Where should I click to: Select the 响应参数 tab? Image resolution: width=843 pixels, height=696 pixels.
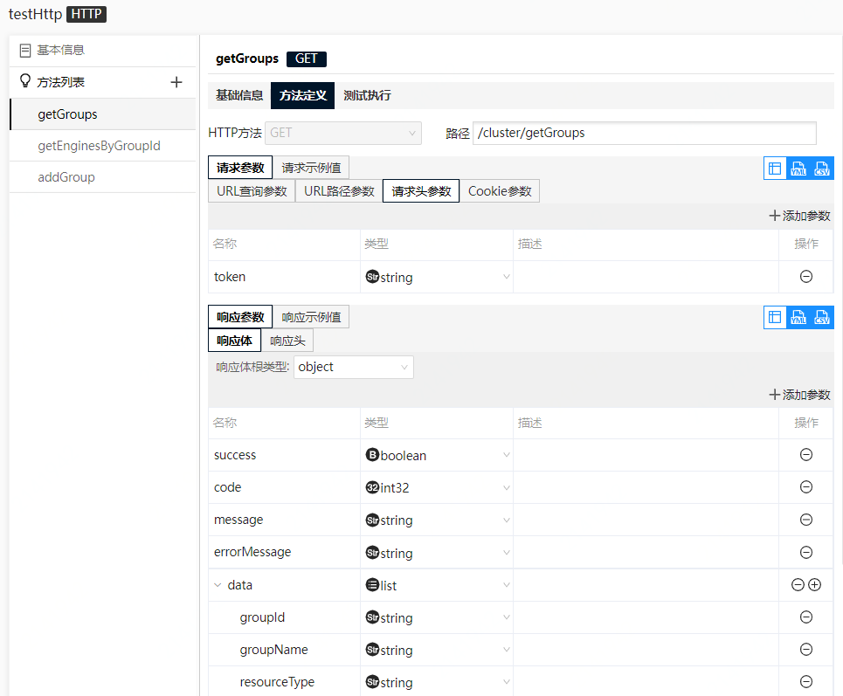240,317
